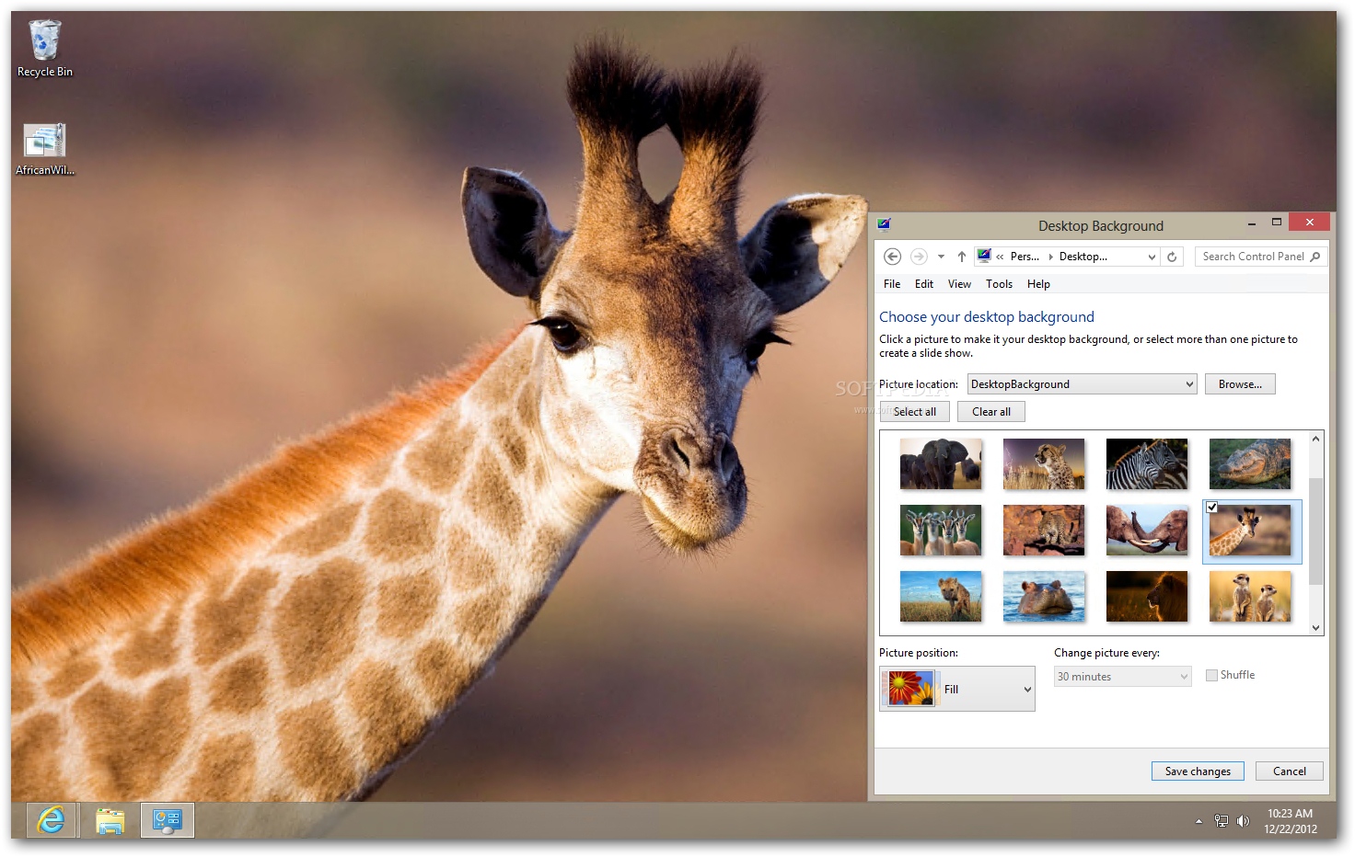The height and width of the screenshot is (857, 1355).
Task: Select the AfricanWil... desktop theme file icon
Action: [x=44, y=148]
